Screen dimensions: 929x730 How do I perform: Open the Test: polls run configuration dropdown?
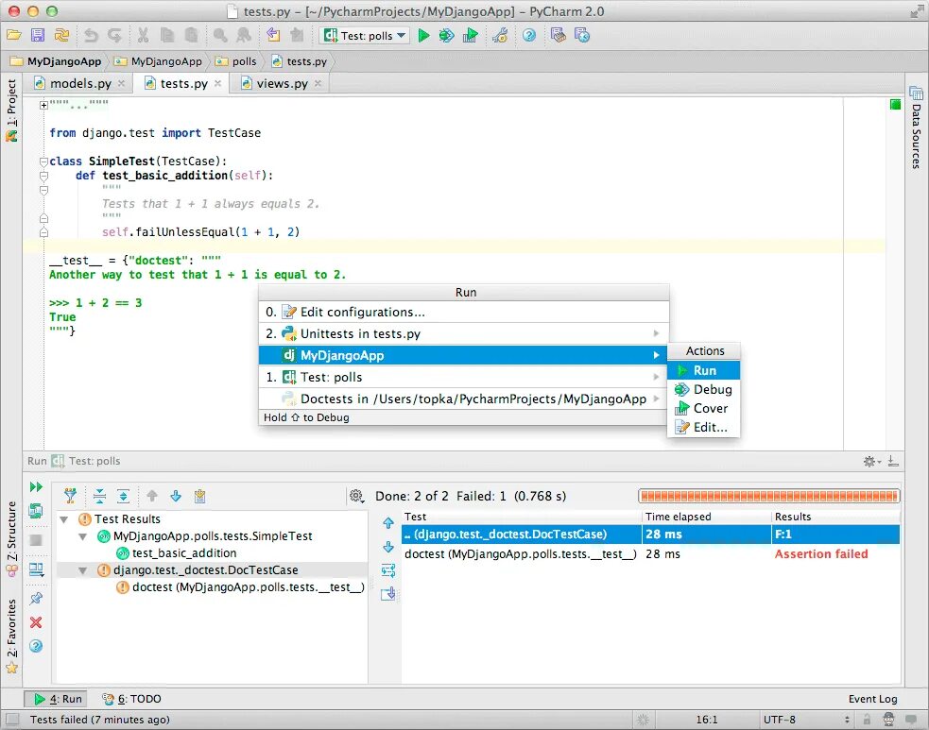click(365, 36)
